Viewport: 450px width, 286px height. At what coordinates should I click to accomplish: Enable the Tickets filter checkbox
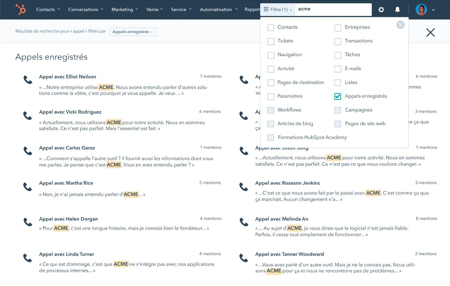coord(271,41)
